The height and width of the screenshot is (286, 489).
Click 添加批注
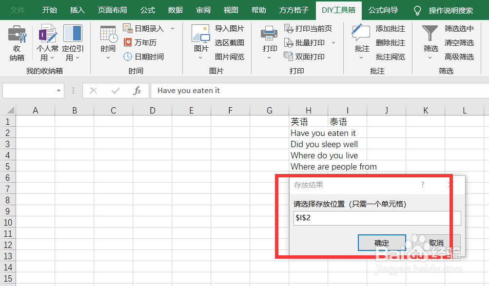(391, 28)
